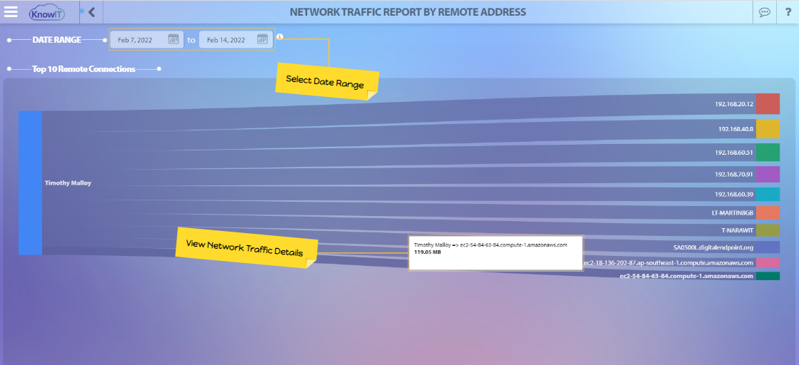Select the orange LT-MARTIN8GB node

(768, 212)
